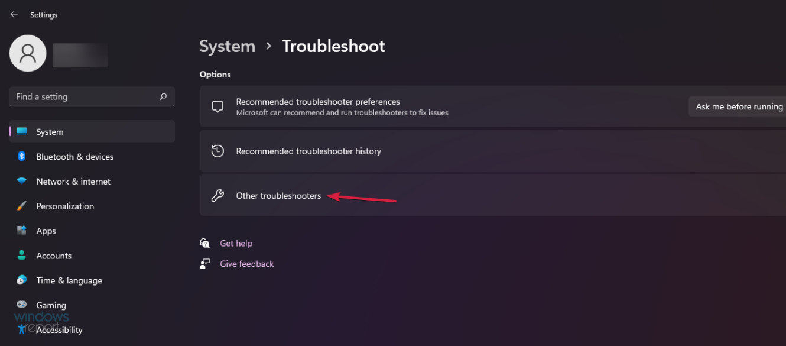Open Accounts settings section
The width and height of the screenshot is (786, 346).
click(54, 256)
